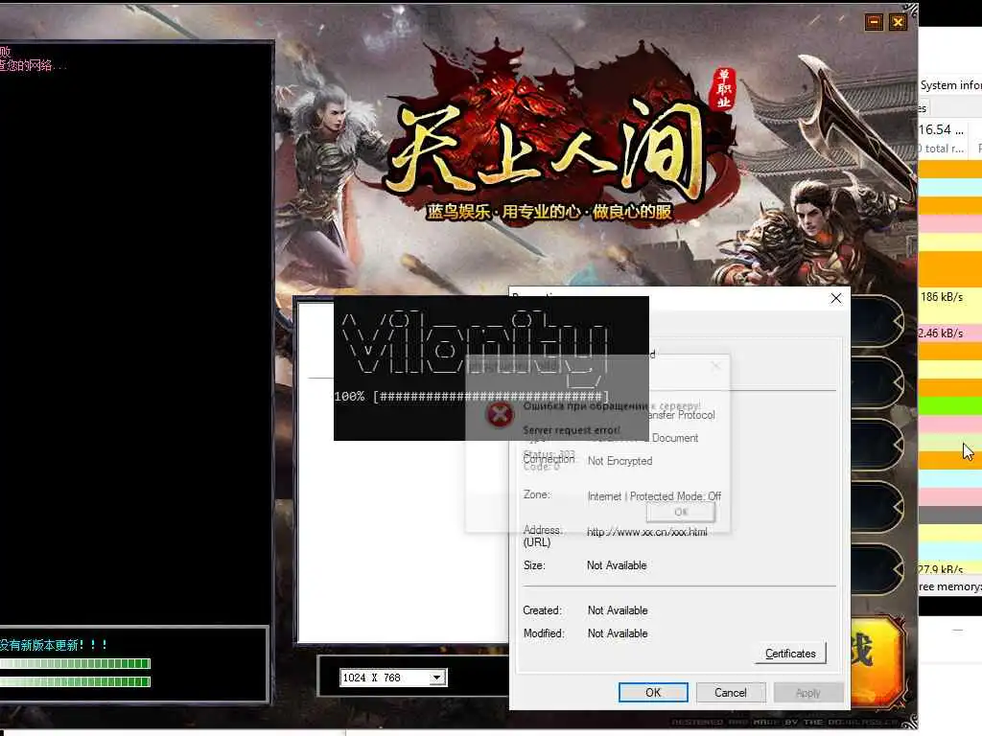982x736 pixels.
Task: Click Cancel in the Properties dialog
Action: [730, 692]
